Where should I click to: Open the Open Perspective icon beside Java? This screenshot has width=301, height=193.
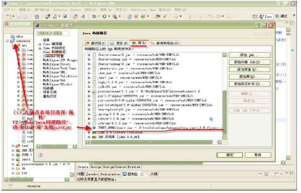(254, 16)
